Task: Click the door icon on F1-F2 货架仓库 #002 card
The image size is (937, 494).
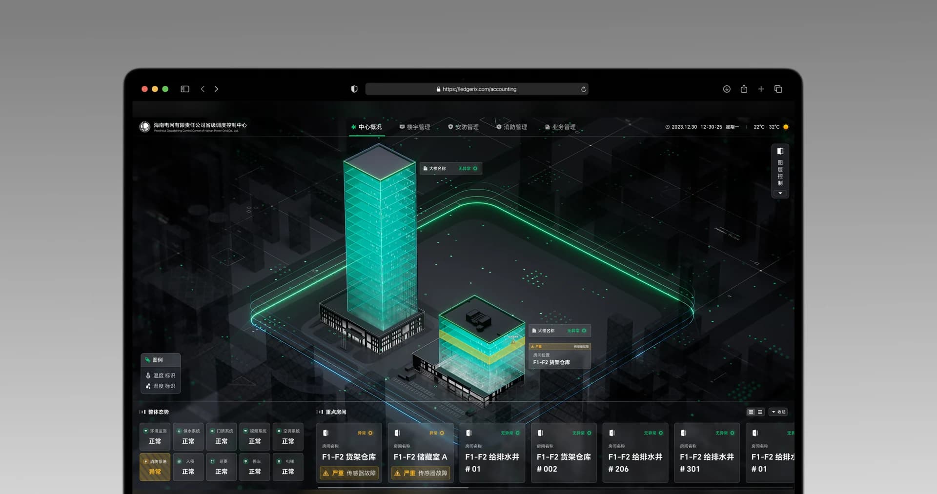Action: [x=540, y=433]
